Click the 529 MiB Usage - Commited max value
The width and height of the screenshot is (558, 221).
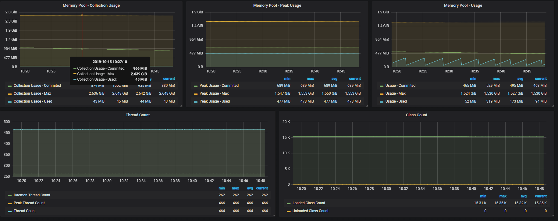(493, 86)
